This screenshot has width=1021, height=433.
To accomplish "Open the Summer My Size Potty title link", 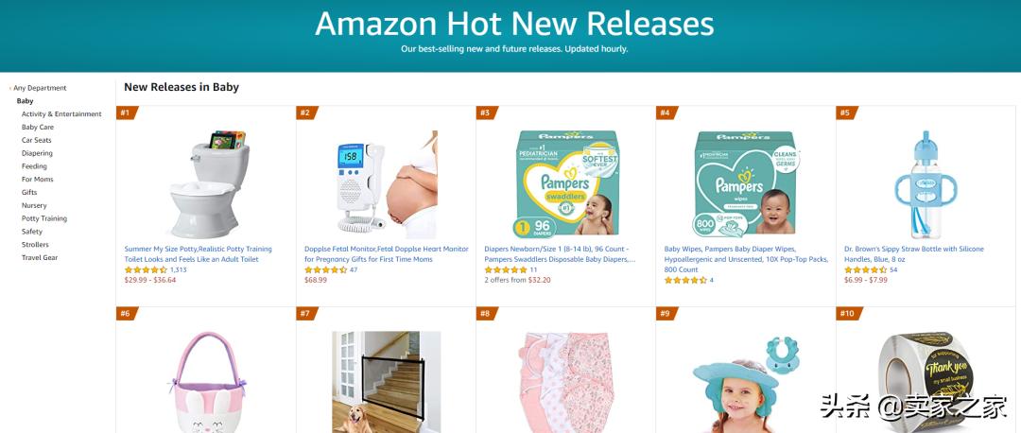I will pyautogui.click(x=198, y=254).
